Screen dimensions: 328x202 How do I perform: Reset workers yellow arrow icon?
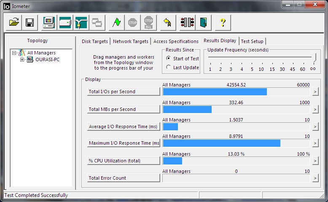tap(168, 22)
